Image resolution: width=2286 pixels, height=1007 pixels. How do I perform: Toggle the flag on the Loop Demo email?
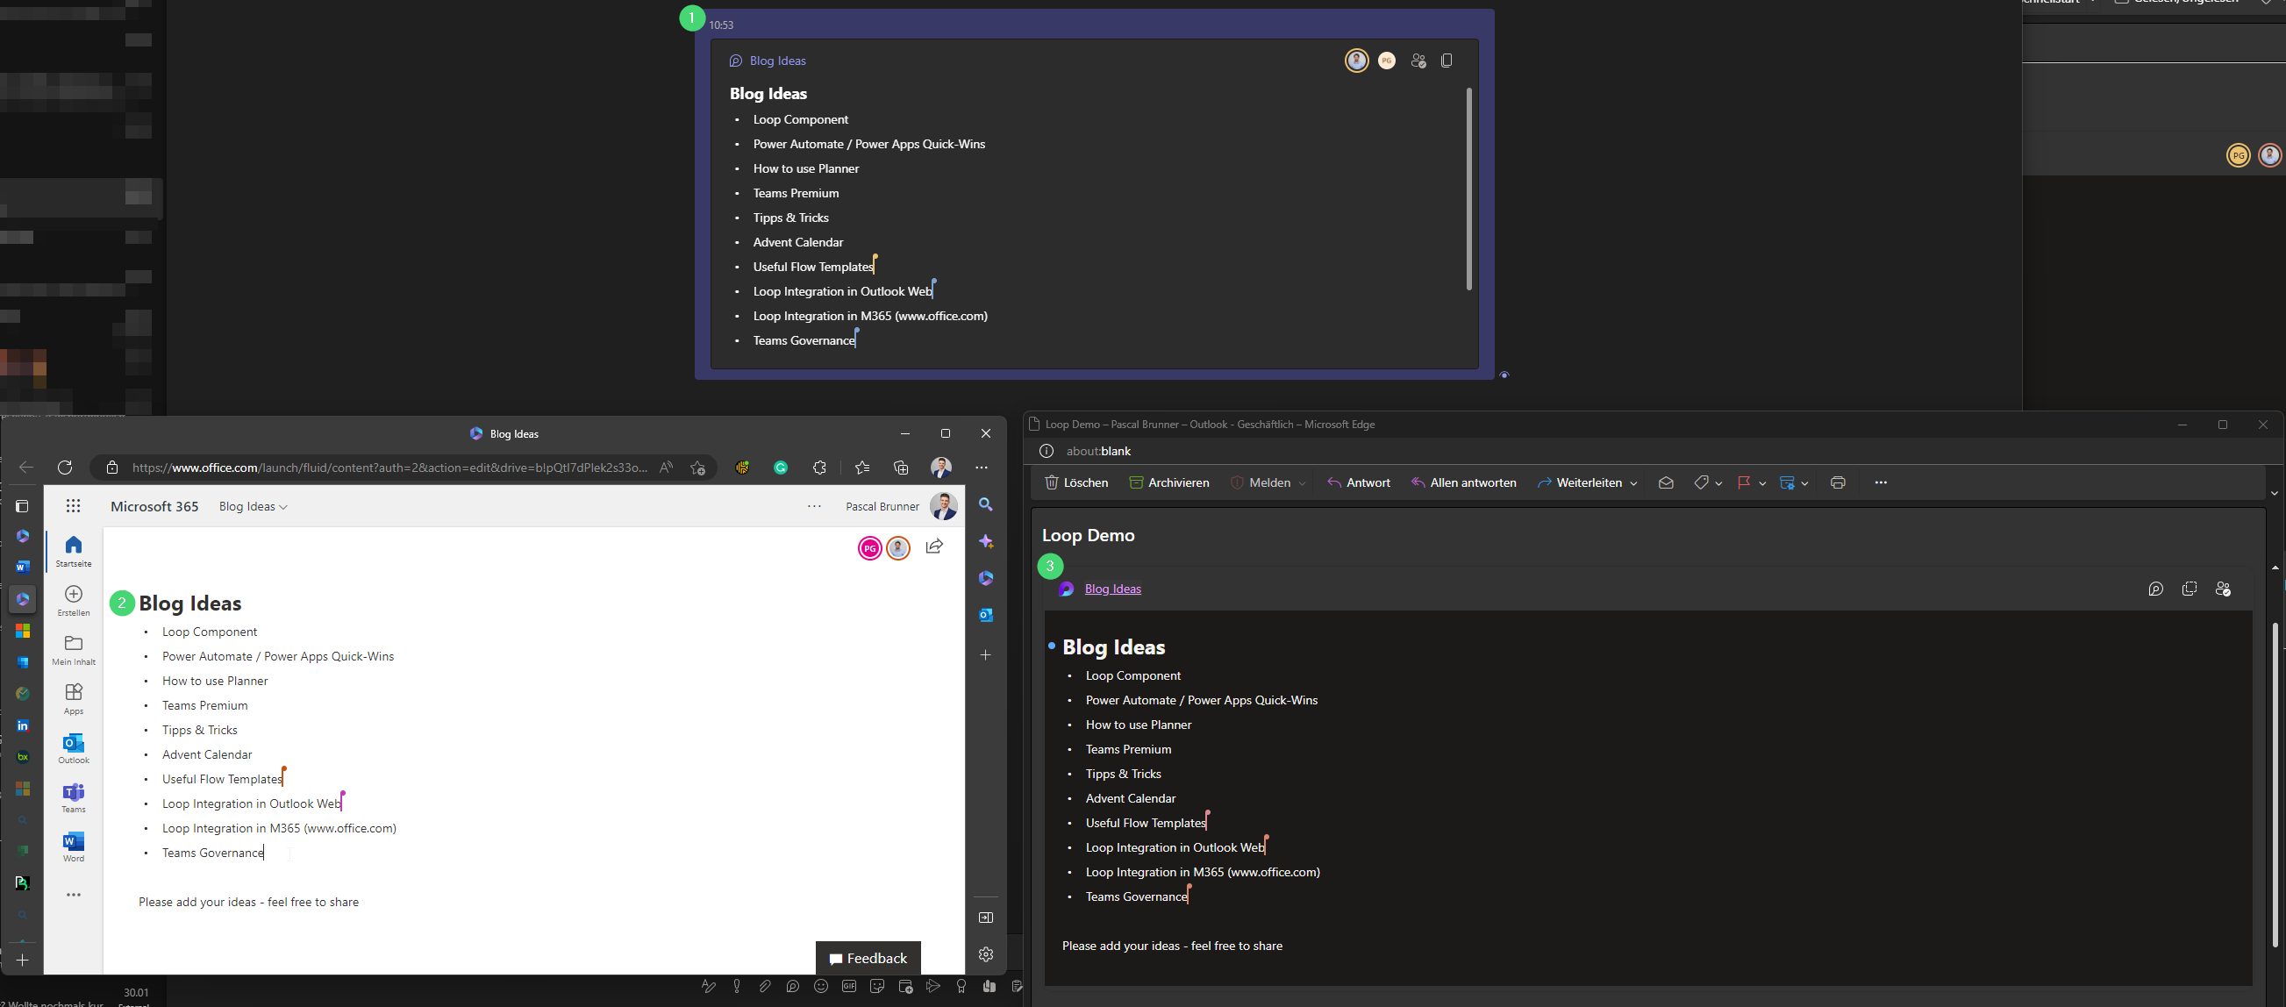click(1743, 482)
